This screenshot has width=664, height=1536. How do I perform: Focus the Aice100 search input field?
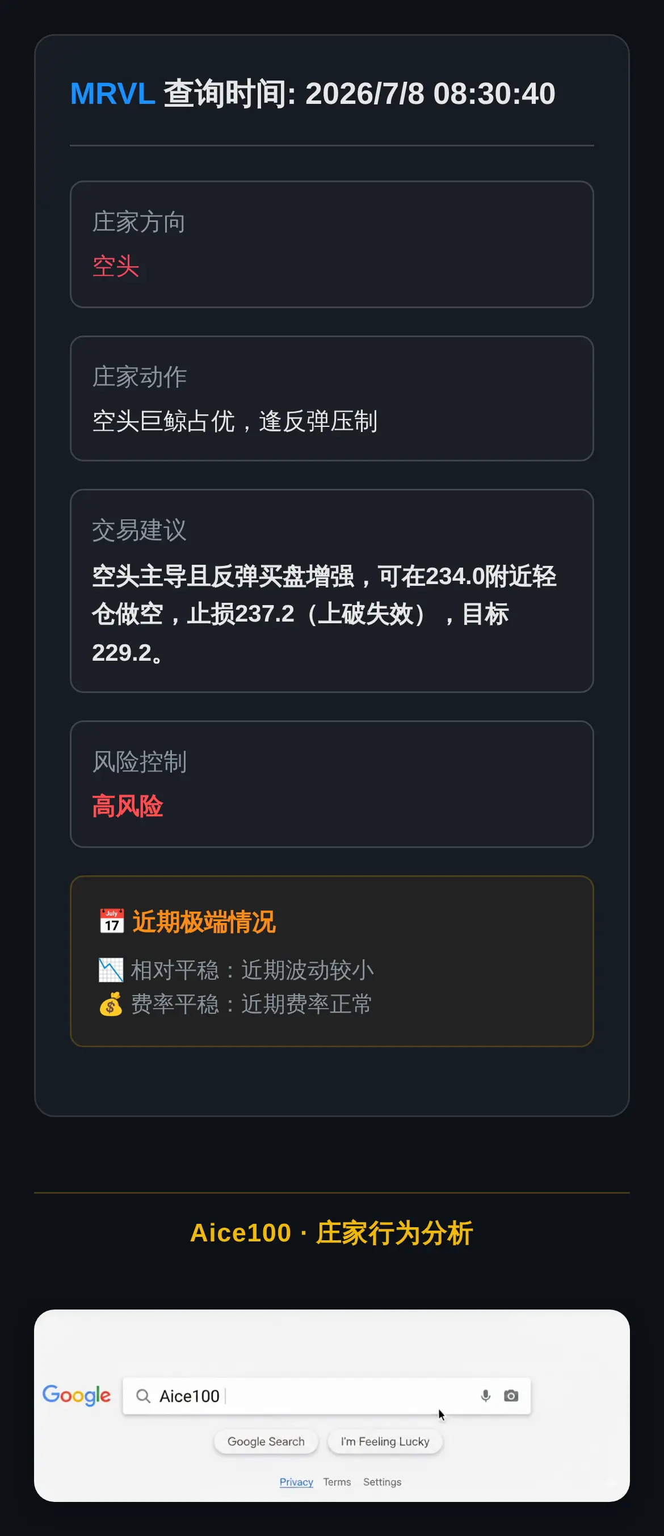click(327, 1395)
